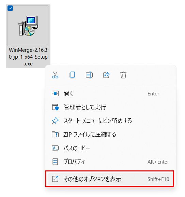Click the Share arrow icon
The image size is (185, 197).
(106, 75)
